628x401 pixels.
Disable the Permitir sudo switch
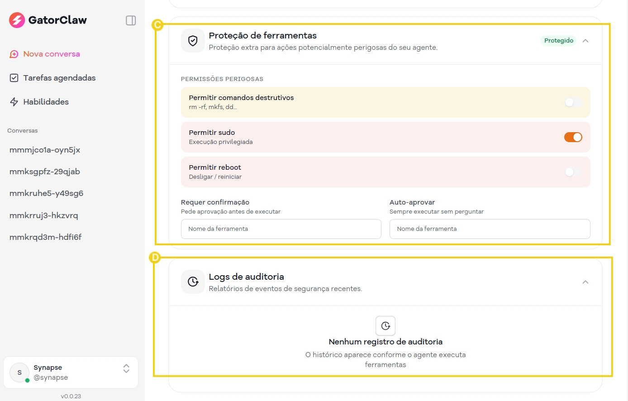[x=573, y=137]
